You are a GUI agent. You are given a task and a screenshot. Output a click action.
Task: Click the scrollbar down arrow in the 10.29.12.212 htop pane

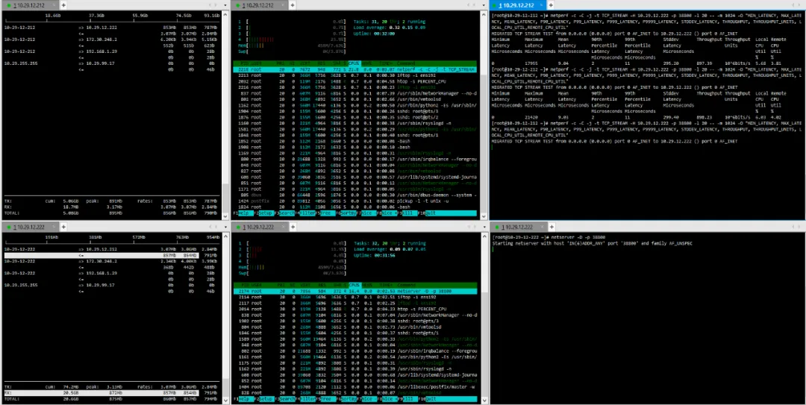pos(483,216)
